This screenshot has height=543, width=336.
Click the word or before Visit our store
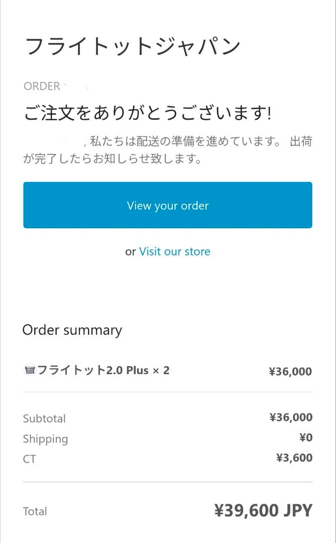[130, 251]
